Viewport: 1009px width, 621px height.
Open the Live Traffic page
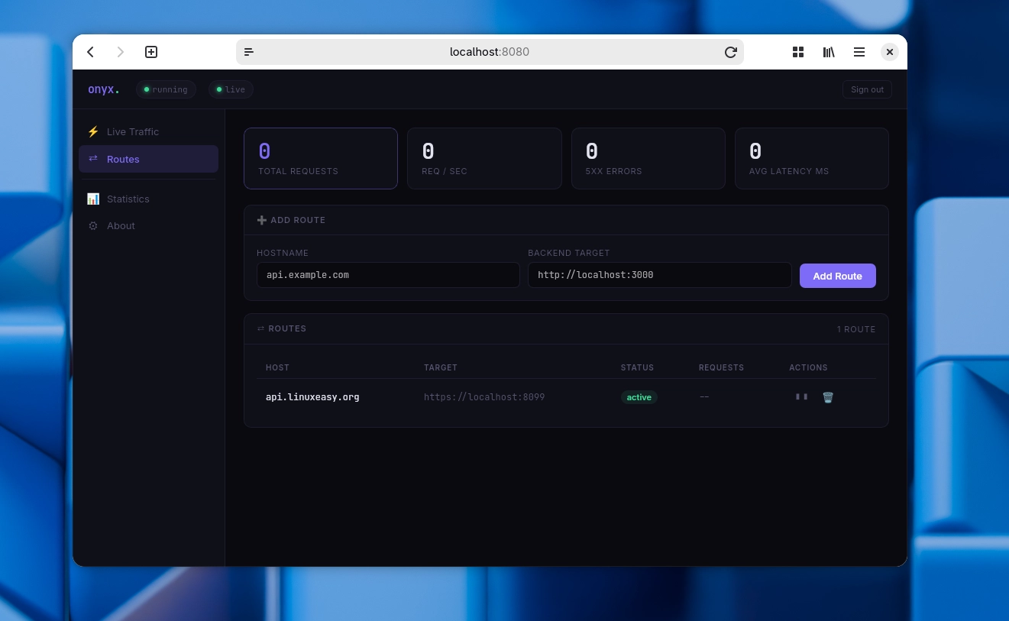pos(133,131)
